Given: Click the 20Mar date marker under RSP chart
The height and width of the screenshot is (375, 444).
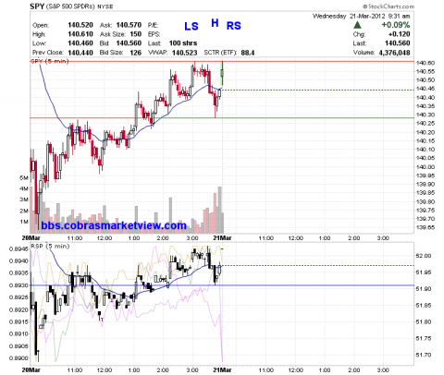Looking at the screenshot, I should pyautogui.click(x=31, y=369).
